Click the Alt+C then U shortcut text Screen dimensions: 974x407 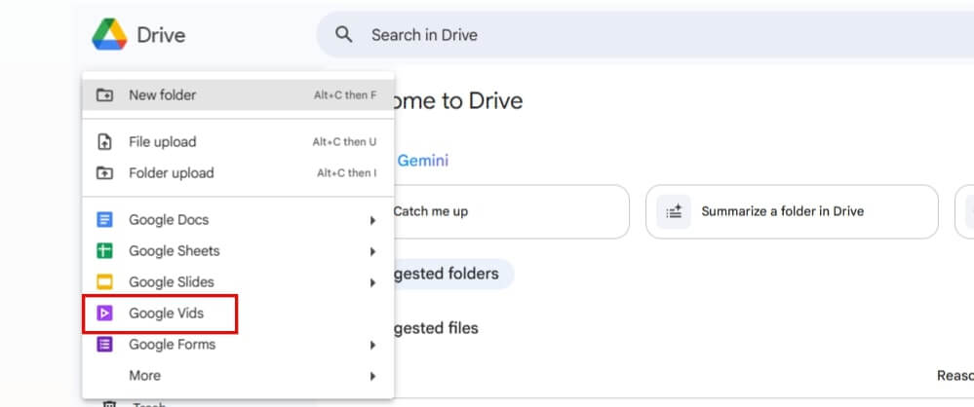coord(344,142)
